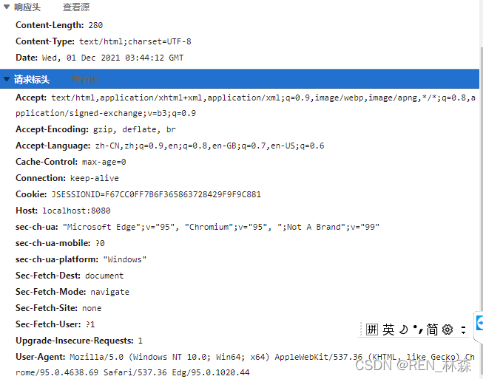Click text/html;charset=UTF-8 value
483x379 pixels.
[x=135, y=41]
